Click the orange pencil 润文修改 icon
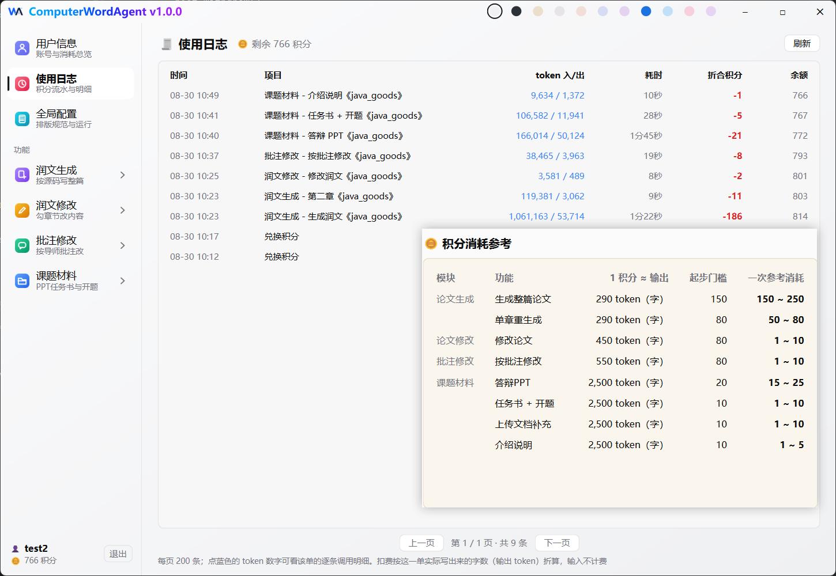This screenshot has height=576, width=836. click(x=22, y=210)
